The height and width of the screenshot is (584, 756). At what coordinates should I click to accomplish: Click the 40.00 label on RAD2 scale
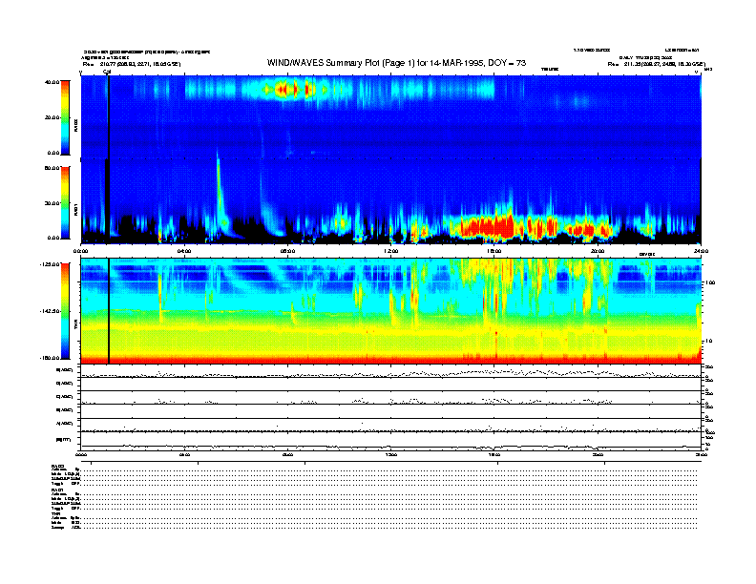(52, 82)
